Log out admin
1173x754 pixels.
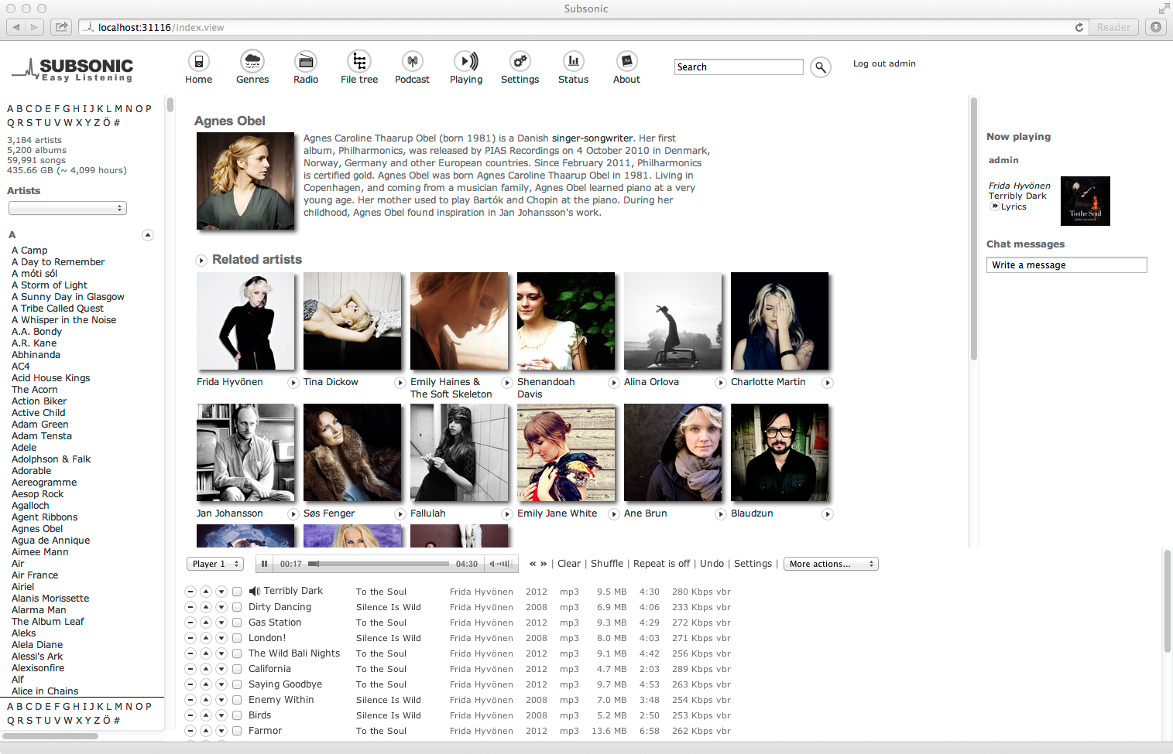pyautogui.click(x=884, y=64)
